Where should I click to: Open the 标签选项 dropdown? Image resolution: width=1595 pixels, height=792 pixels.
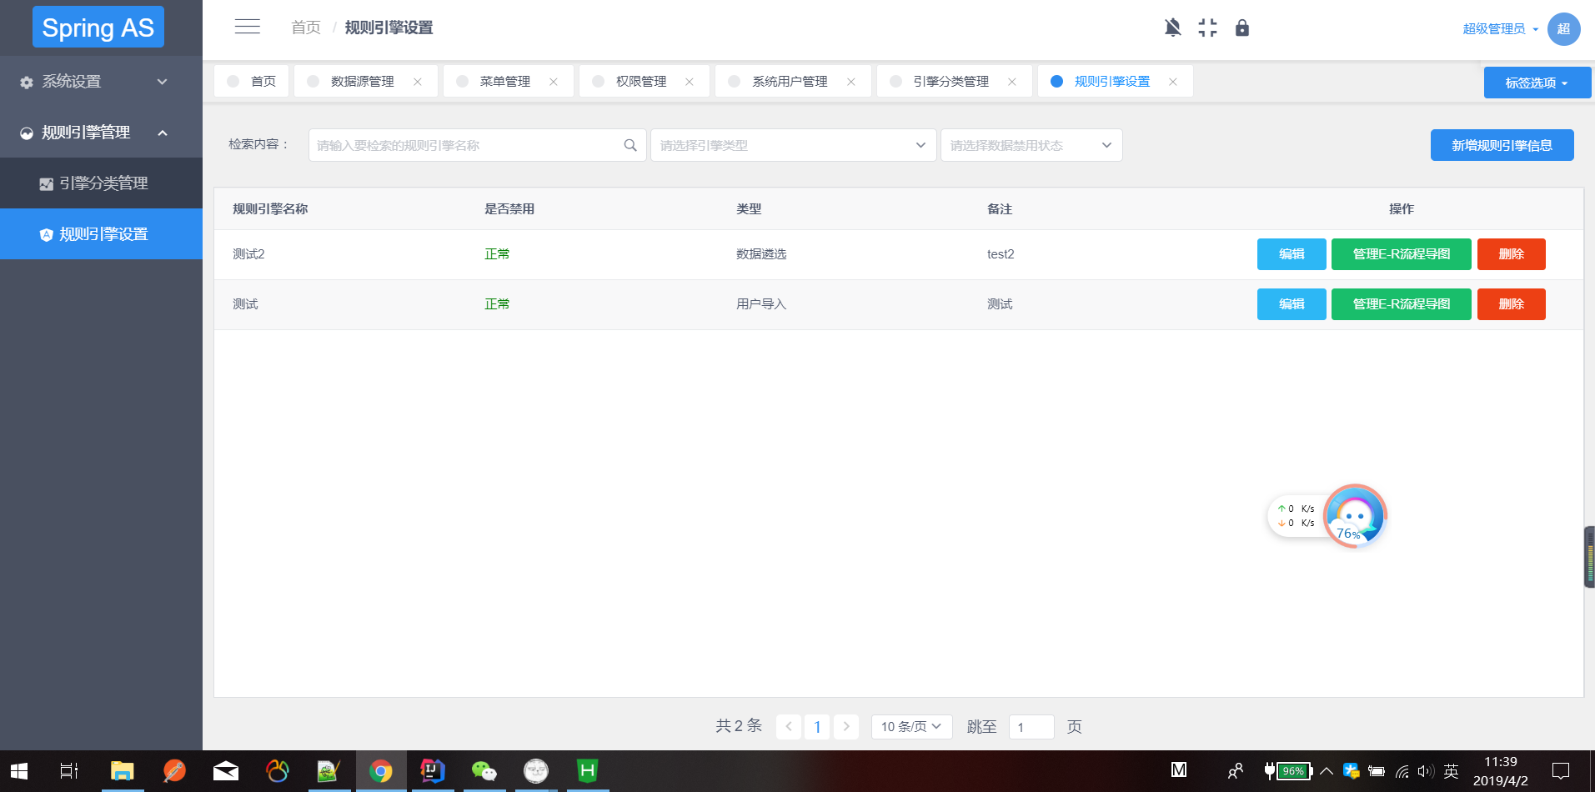(x=1537, y=82)
